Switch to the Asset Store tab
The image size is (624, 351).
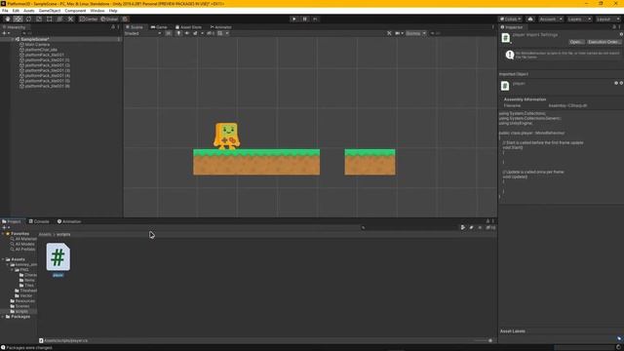tap(188, 27)
